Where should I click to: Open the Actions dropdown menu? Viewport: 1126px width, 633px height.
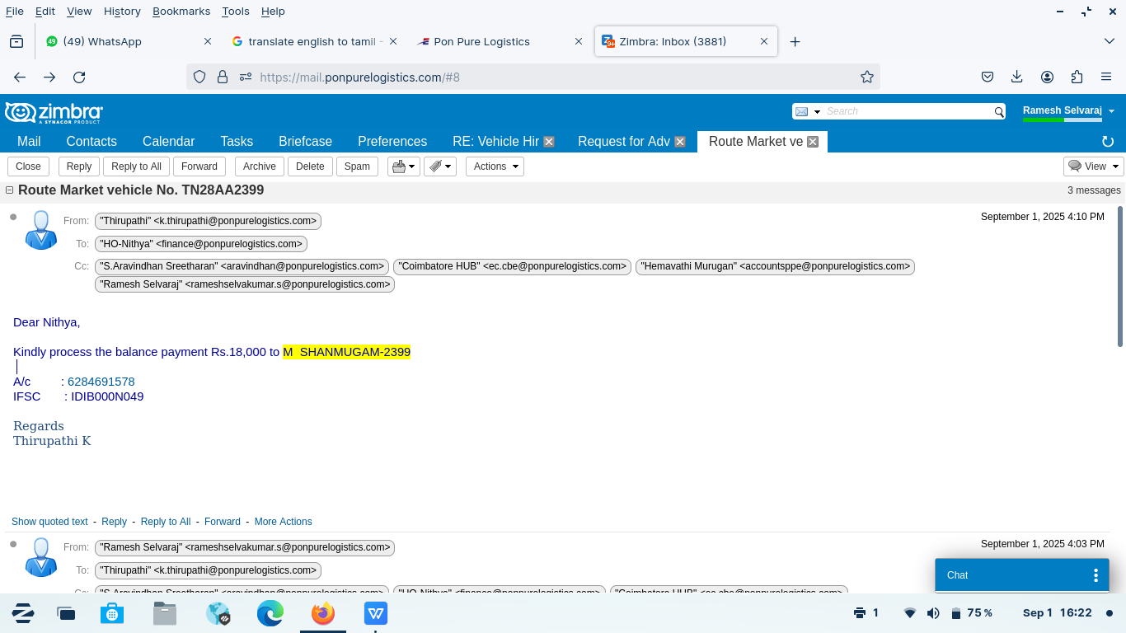[x=495, y=166]
